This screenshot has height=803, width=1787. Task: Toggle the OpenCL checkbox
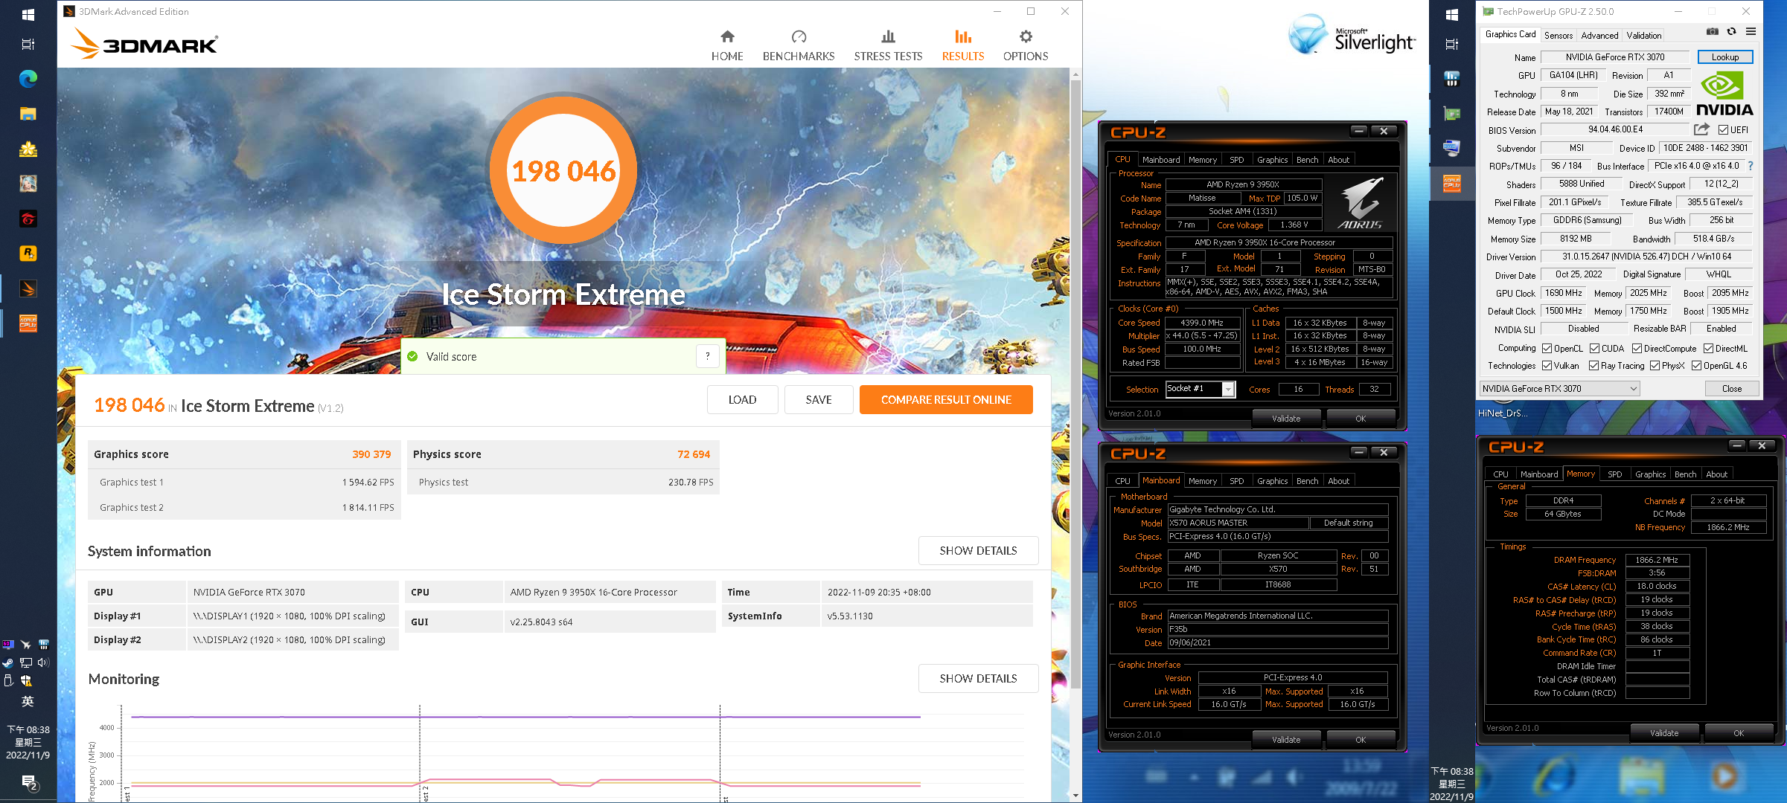point(1547,349)
